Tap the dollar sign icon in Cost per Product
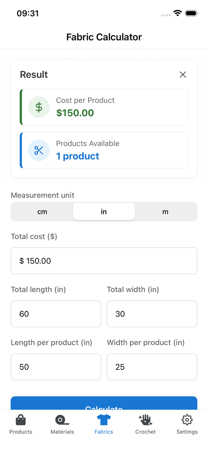Image resolution: width=208 pixels, height=452 pixels. pos(39,107)
